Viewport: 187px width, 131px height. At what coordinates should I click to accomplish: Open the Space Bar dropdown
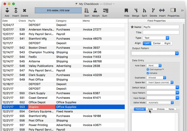[160, 82]
